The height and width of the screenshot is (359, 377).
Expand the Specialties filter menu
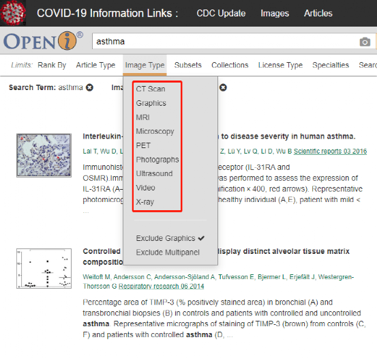331,65
